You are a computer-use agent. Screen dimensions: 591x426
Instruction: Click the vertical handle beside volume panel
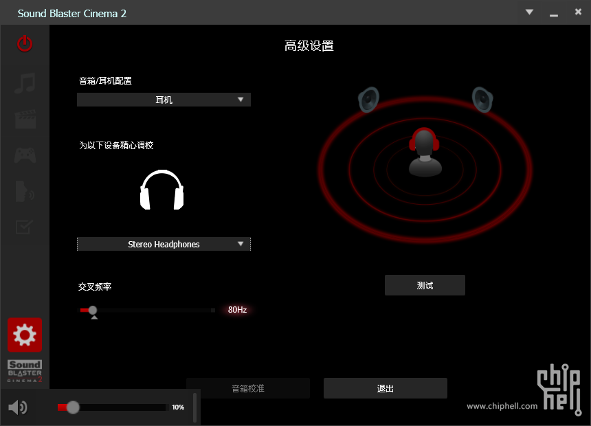coord(195,407)
